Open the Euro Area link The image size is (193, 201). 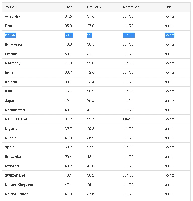[13, 44]
